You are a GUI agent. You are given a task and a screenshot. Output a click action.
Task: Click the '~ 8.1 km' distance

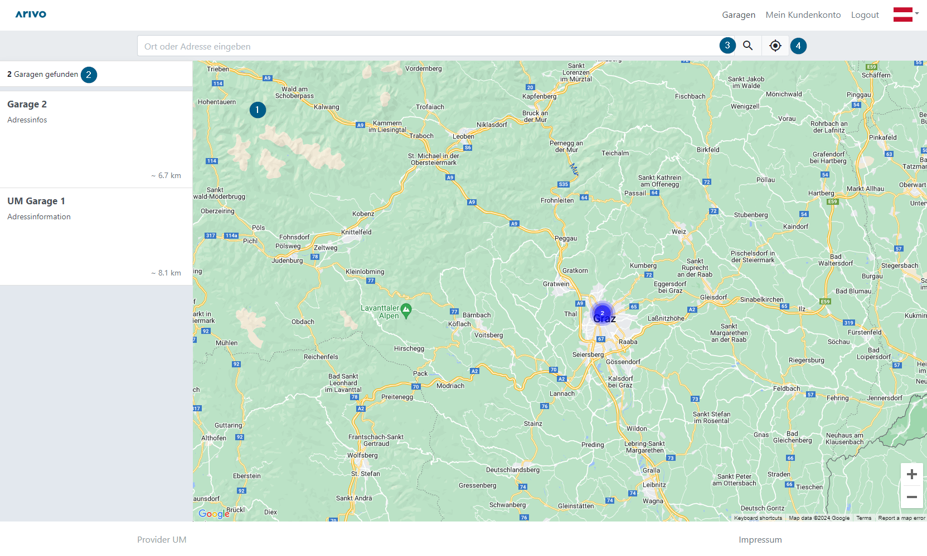(x=166, y=273)
